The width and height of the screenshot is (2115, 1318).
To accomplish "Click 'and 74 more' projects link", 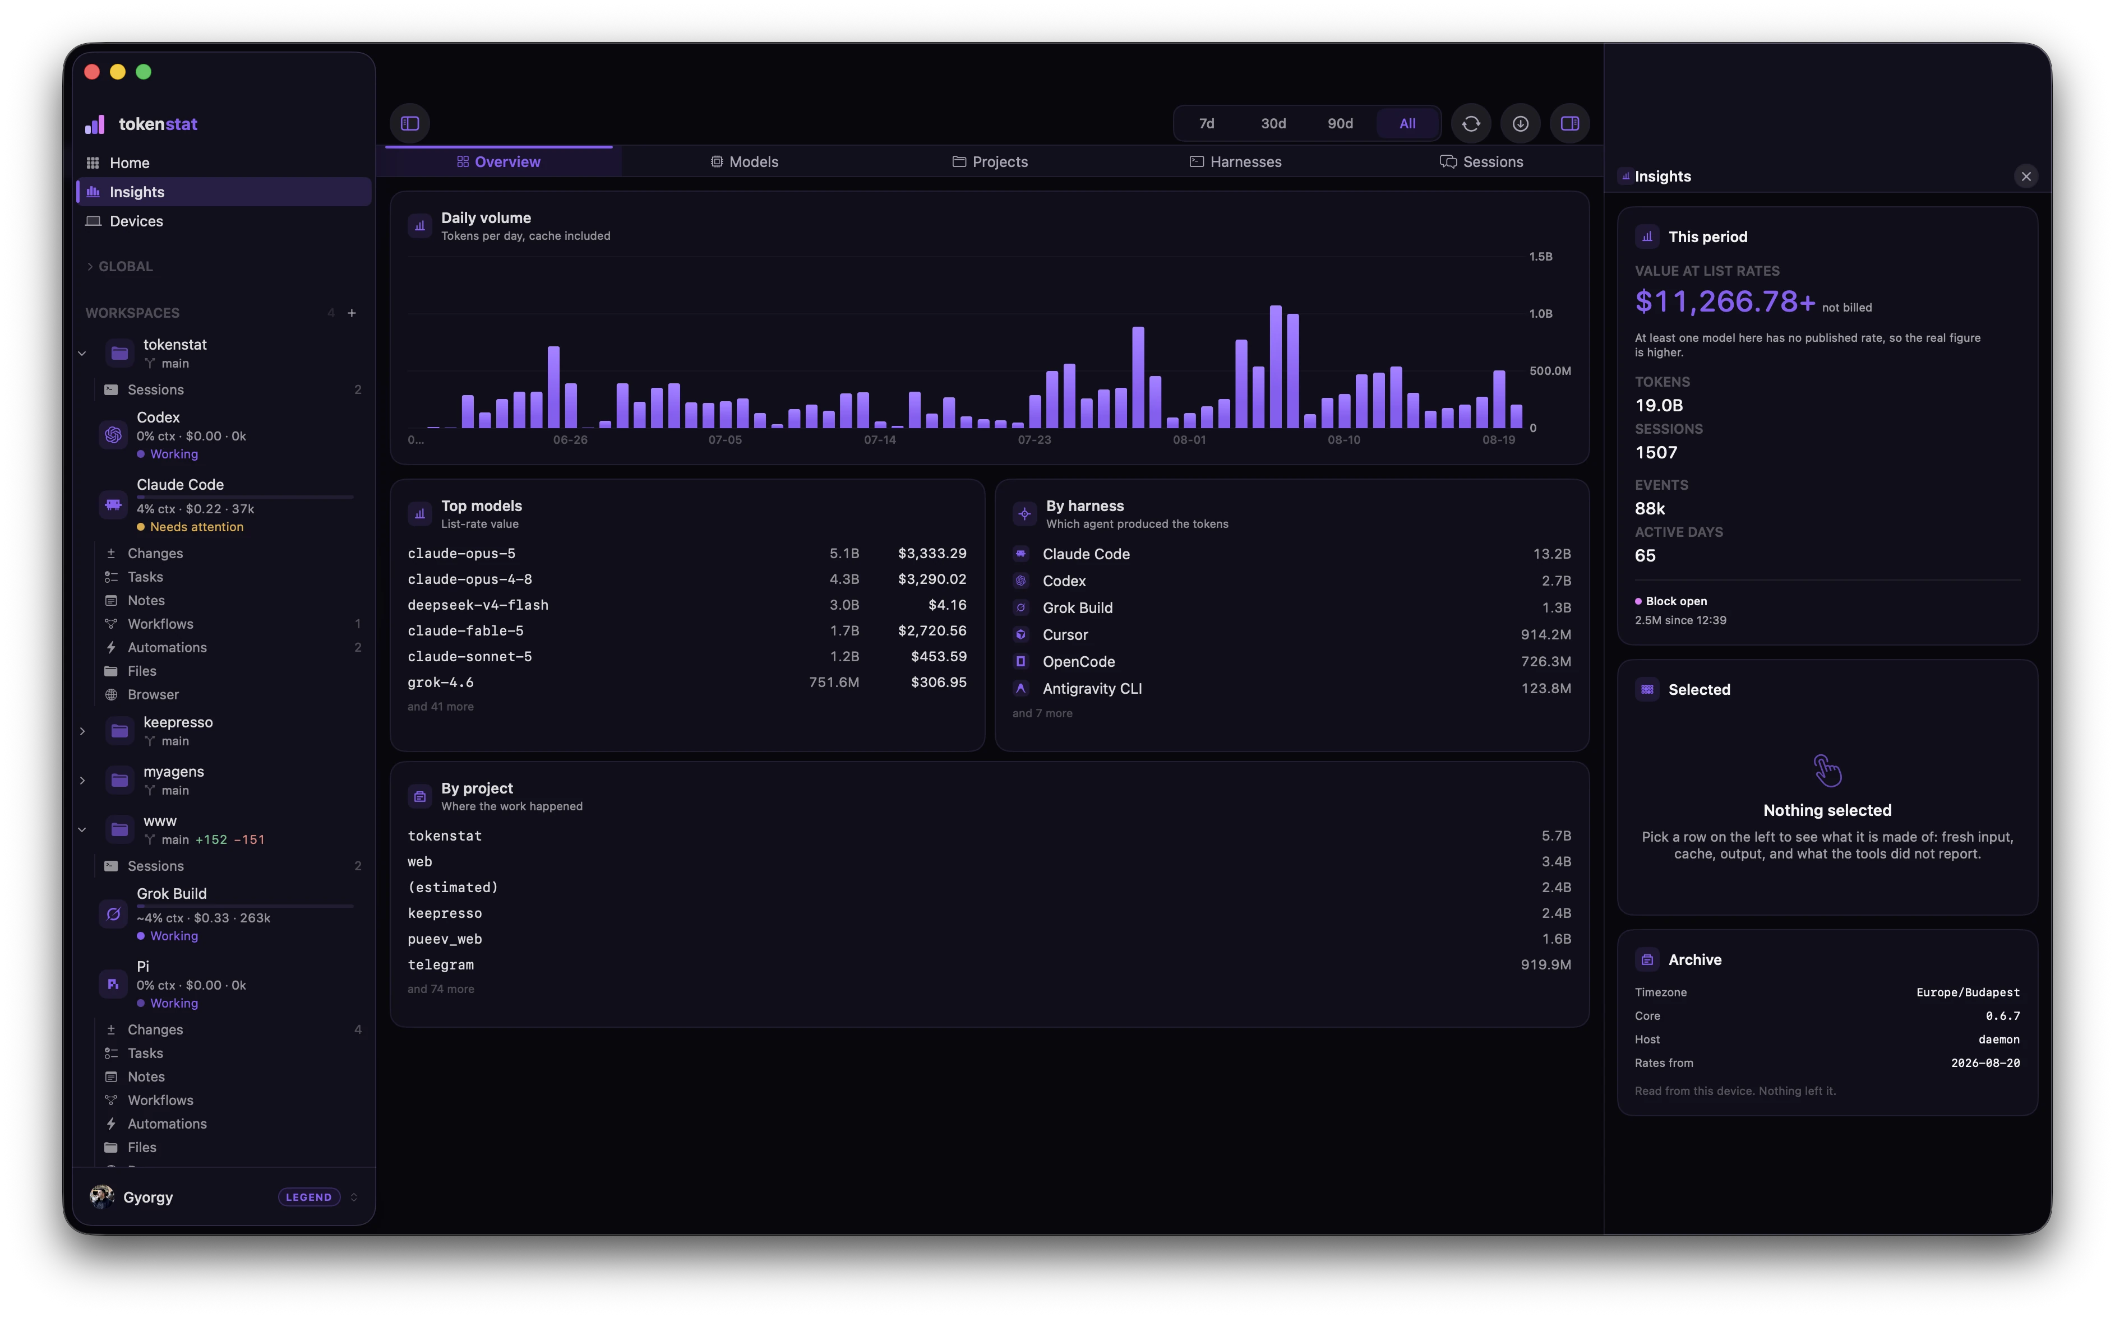I will (441, 989).
